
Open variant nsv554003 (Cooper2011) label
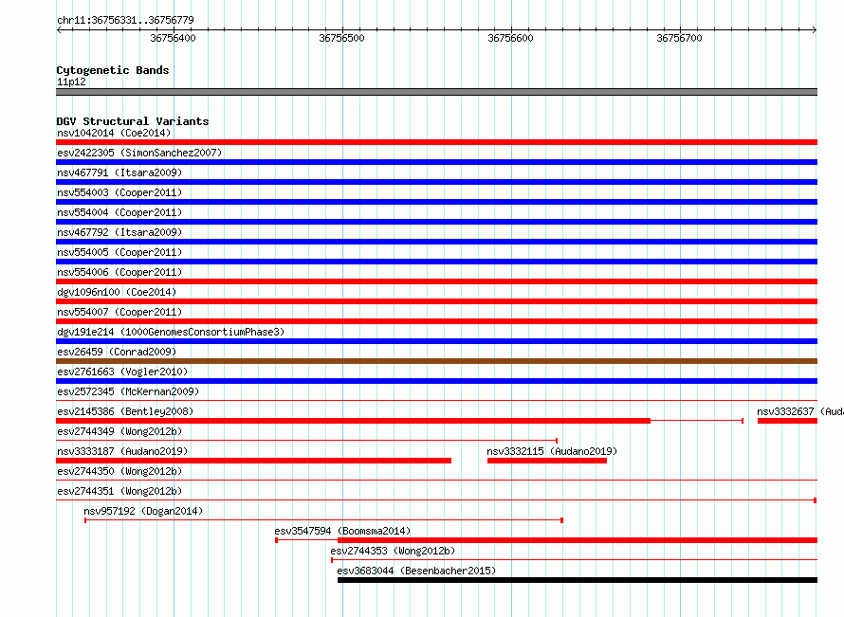[x=119, y=192]
